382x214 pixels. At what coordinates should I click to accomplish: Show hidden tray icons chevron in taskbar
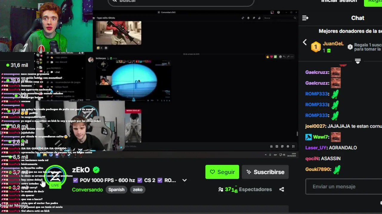266,155
